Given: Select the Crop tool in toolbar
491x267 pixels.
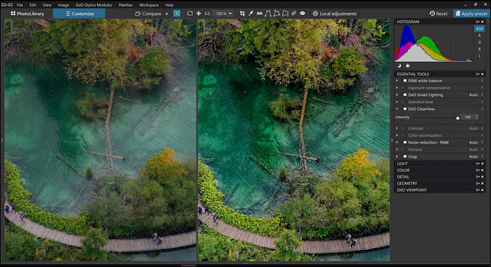Looking at the screenshot, I should (x=242, y=14).
